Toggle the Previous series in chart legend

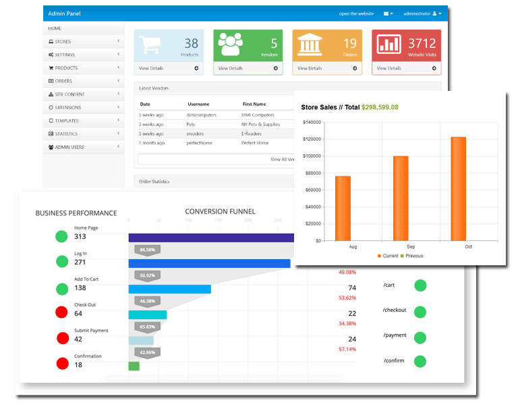pyautogui.click(x=413, y=256)
